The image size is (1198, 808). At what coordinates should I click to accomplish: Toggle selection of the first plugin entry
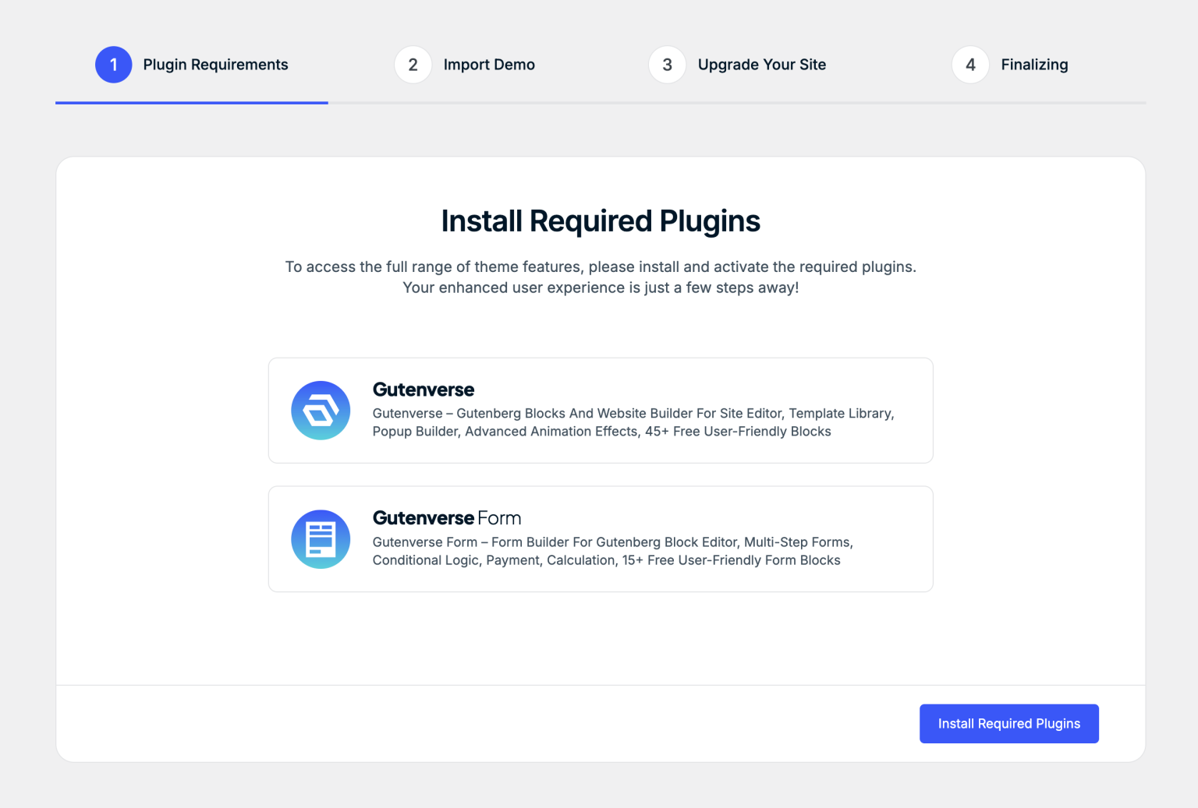(x=600, y=410)
